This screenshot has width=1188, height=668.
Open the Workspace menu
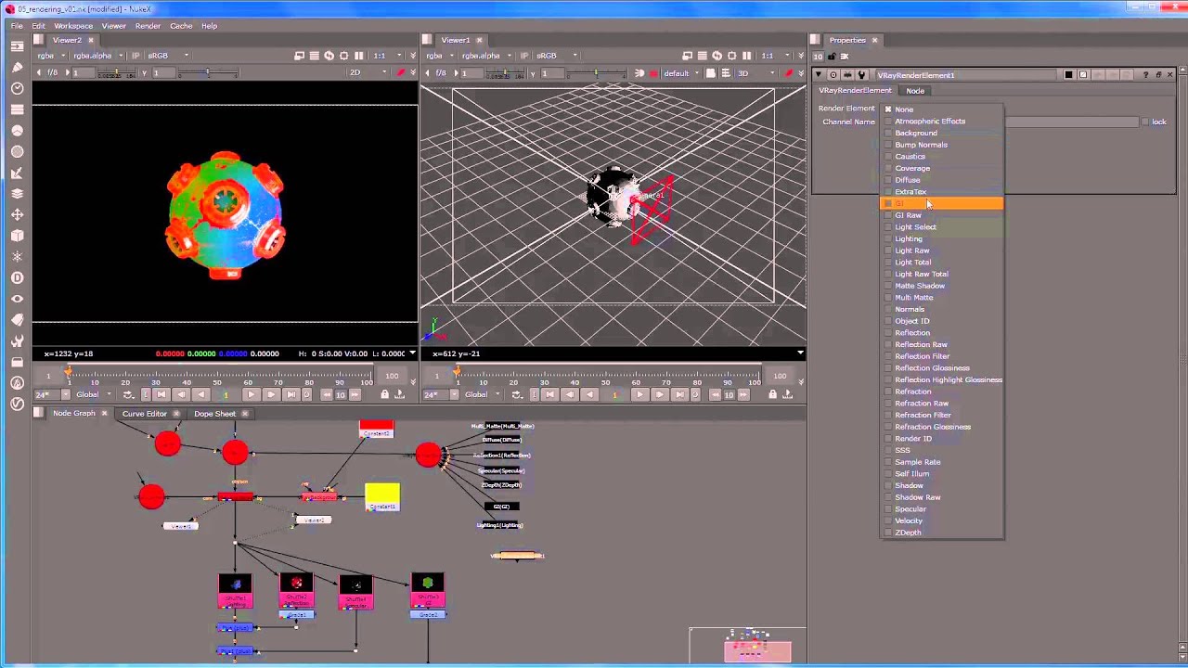73,26
